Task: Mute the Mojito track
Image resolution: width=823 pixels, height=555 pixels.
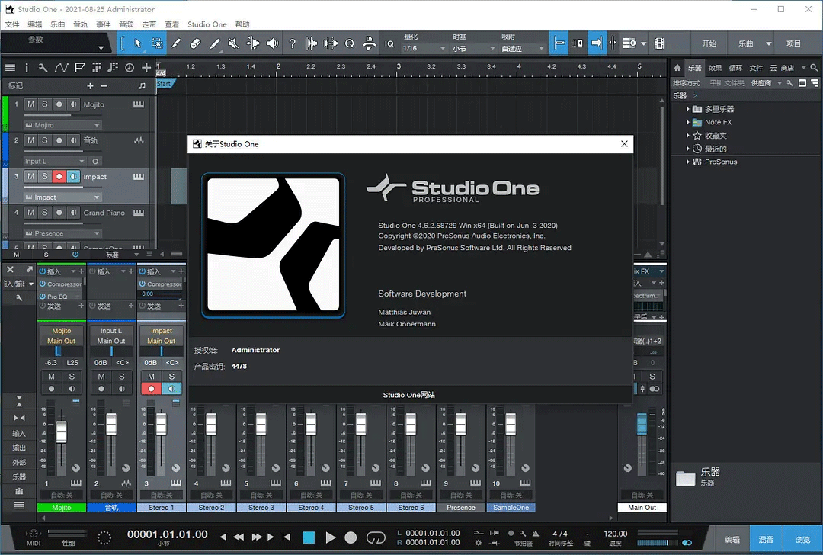Action: [30, 104]
